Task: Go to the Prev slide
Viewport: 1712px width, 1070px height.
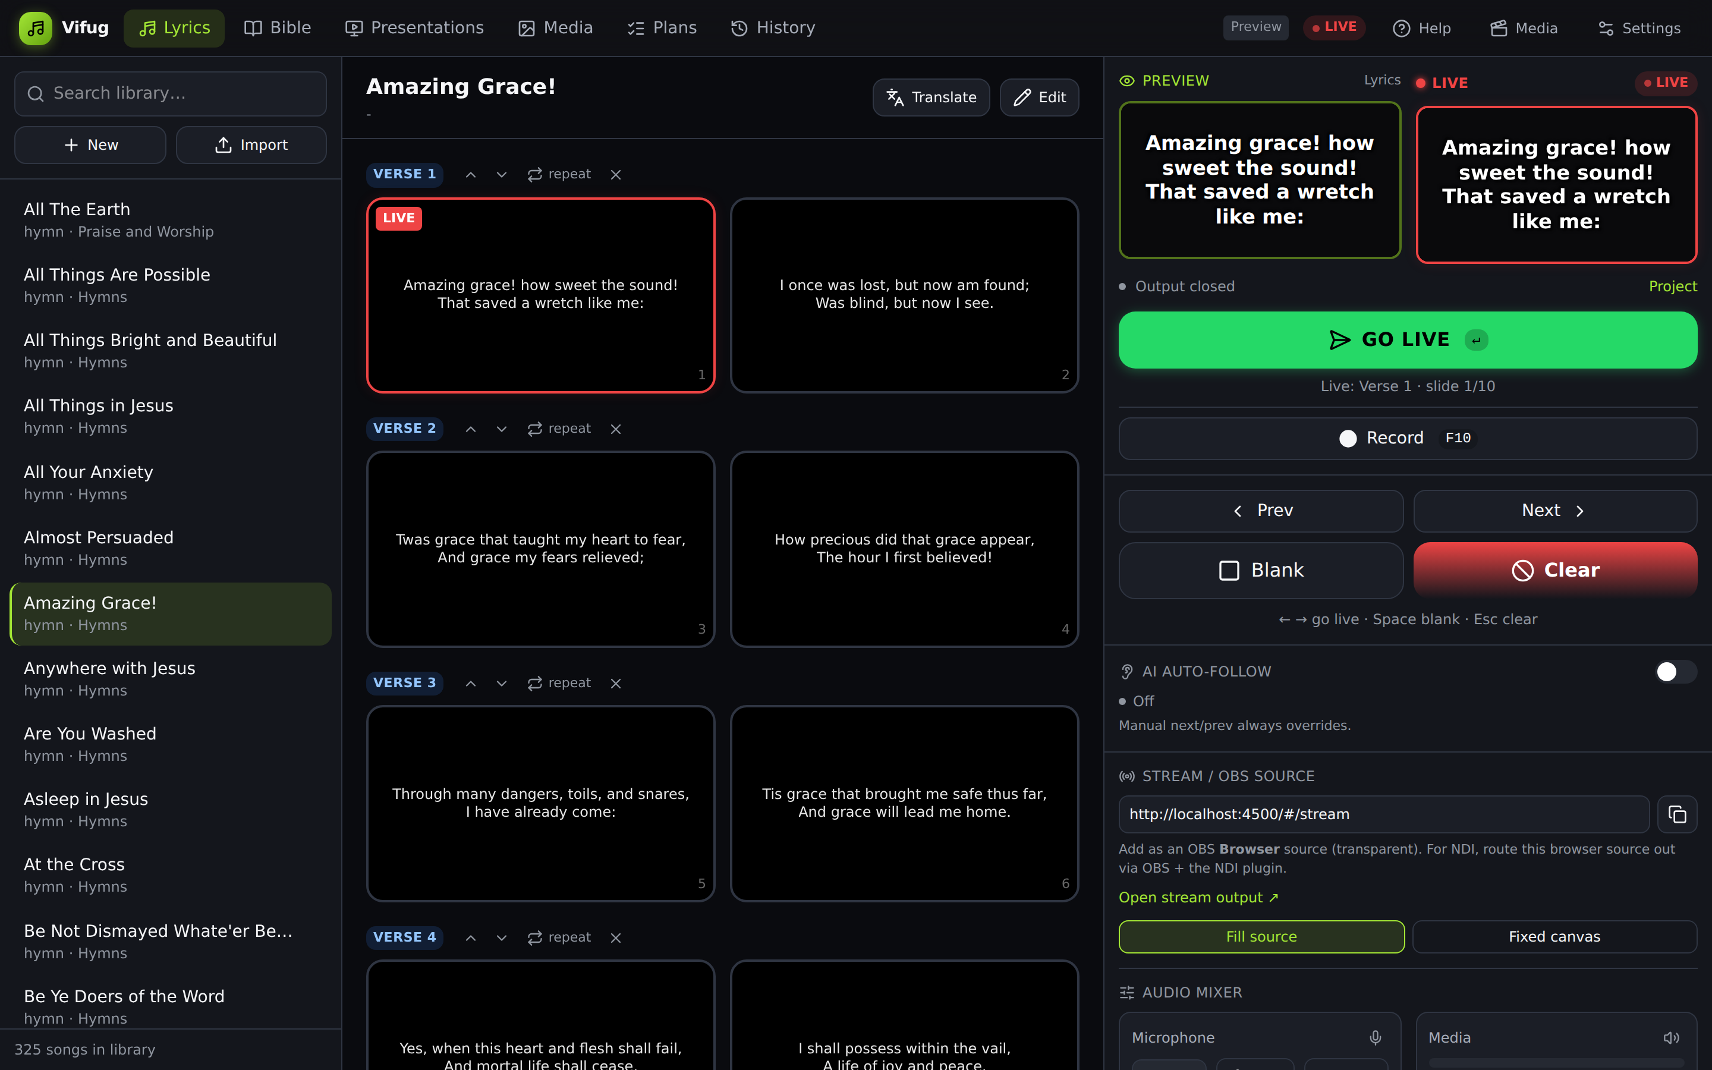Action: pos(1261,511)
